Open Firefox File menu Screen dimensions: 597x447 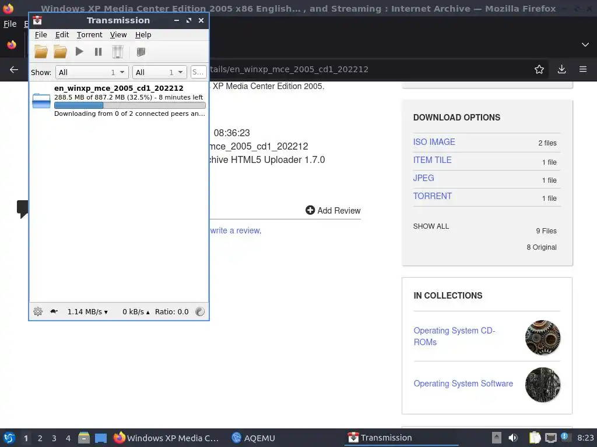10,24
